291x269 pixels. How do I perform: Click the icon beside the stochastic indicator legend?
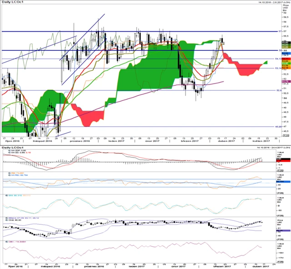point(7,195)
